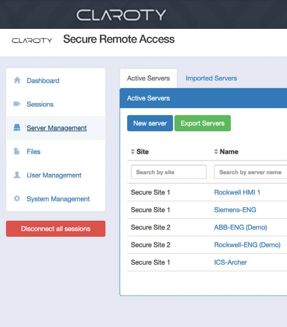Click the Export Servers button
Screen dimensions: 287x327
pyautogui.click(x=202, y=123)
